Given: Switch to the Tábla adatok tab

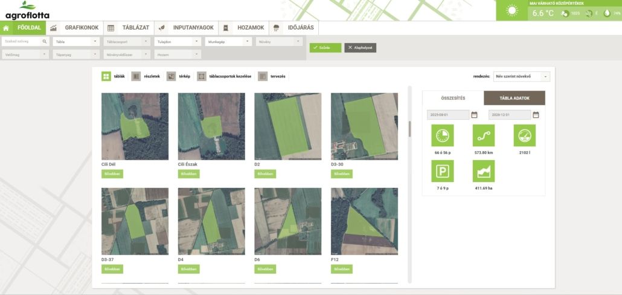Looking at the screenshot, I should point(514,98).
